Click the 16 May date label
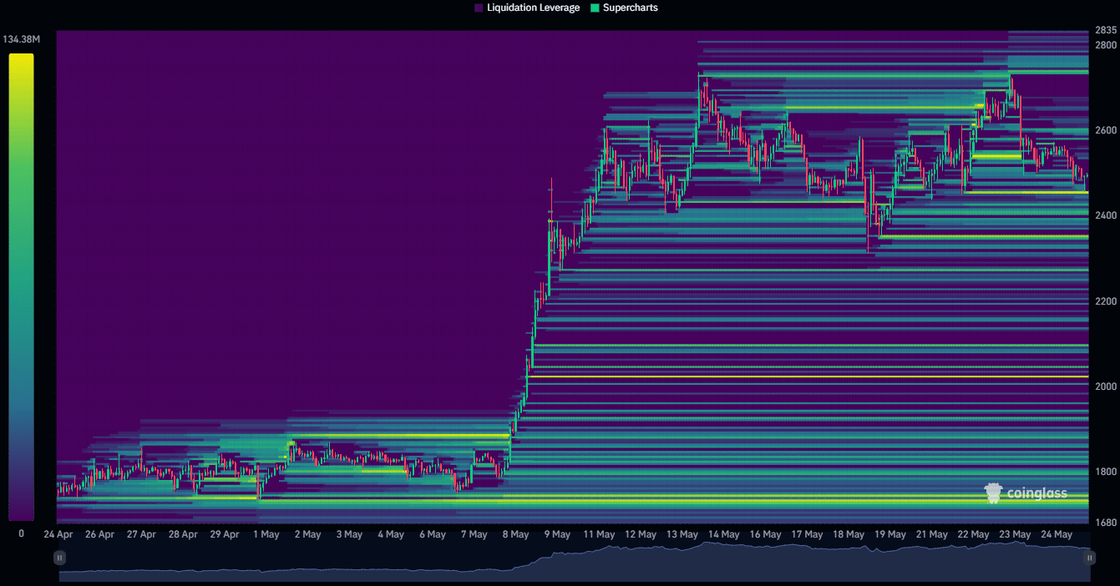1120x586 pixels. pos(765,534)
